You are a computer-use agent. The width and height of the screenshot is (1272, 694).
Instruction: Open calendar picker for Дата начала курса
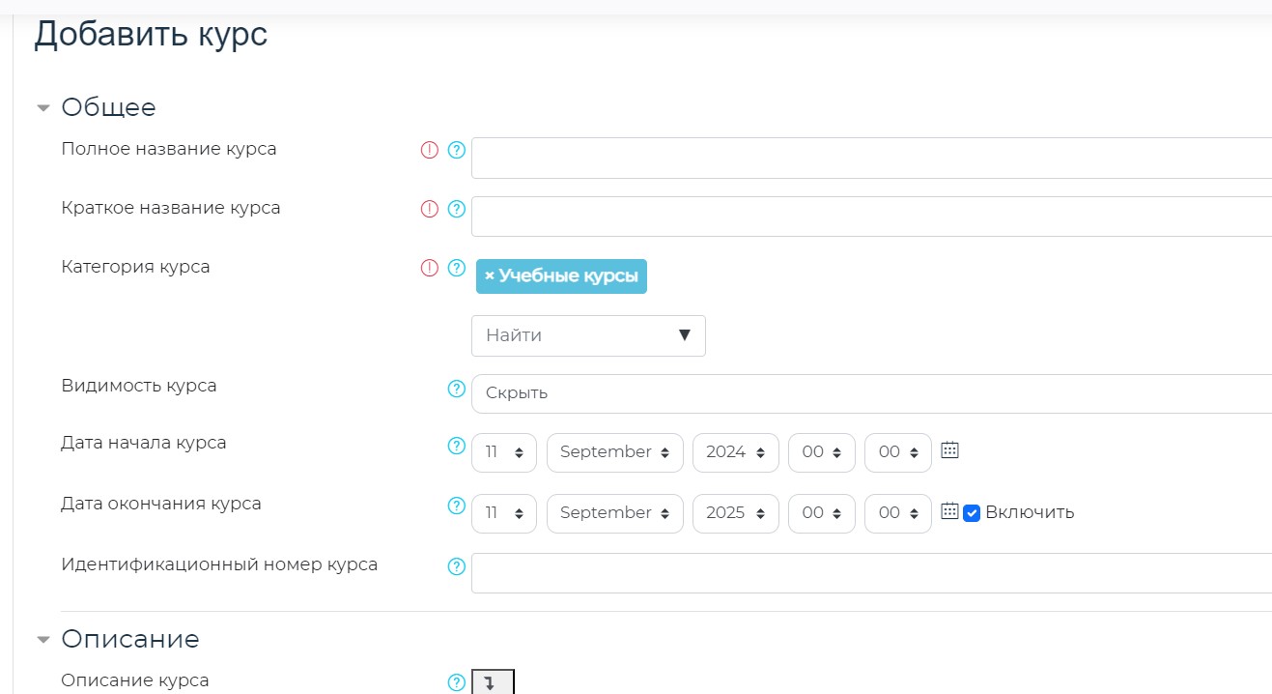pyautogui.click(x=949, y=450)
